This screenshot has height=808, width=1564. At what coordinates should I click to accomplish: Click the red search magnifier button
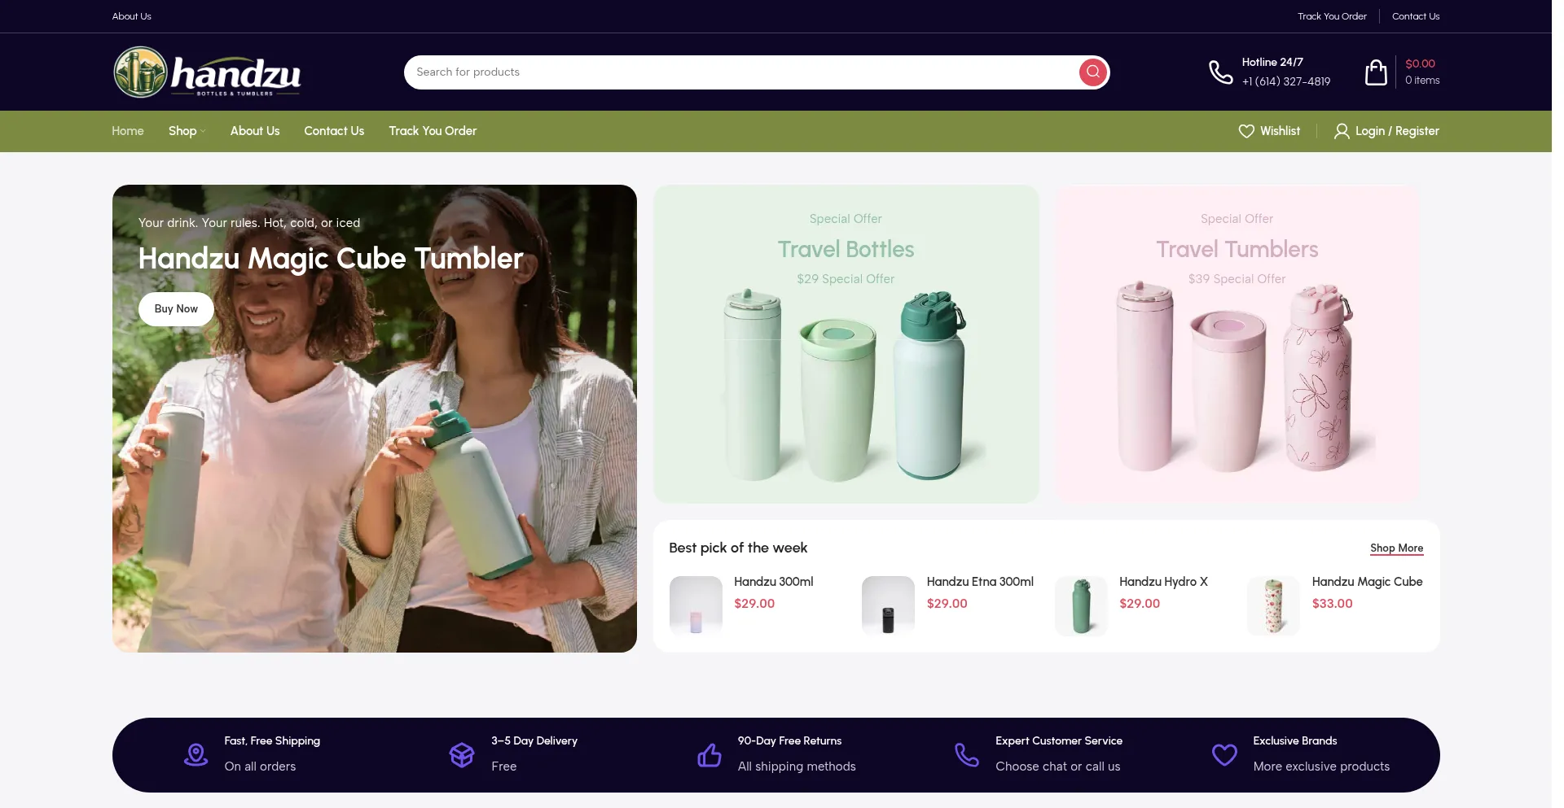click(1092, 72)
